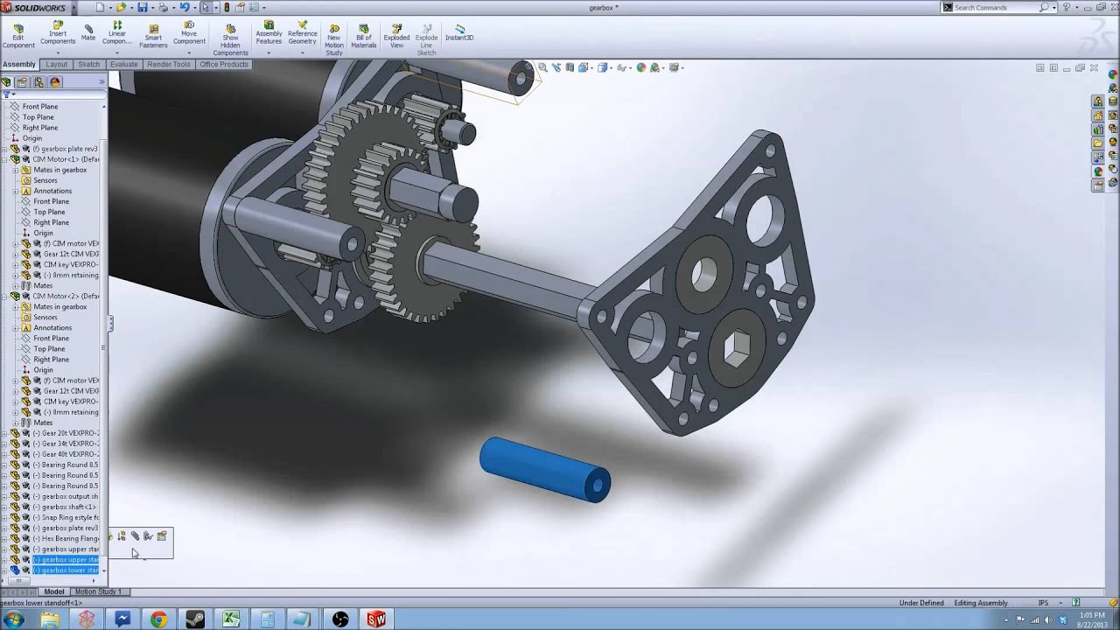Viewport: 1120px width, 630px height.
Task: Switch to the Render Tools tab
Action: pyautogui.click(x=169, y=64)
